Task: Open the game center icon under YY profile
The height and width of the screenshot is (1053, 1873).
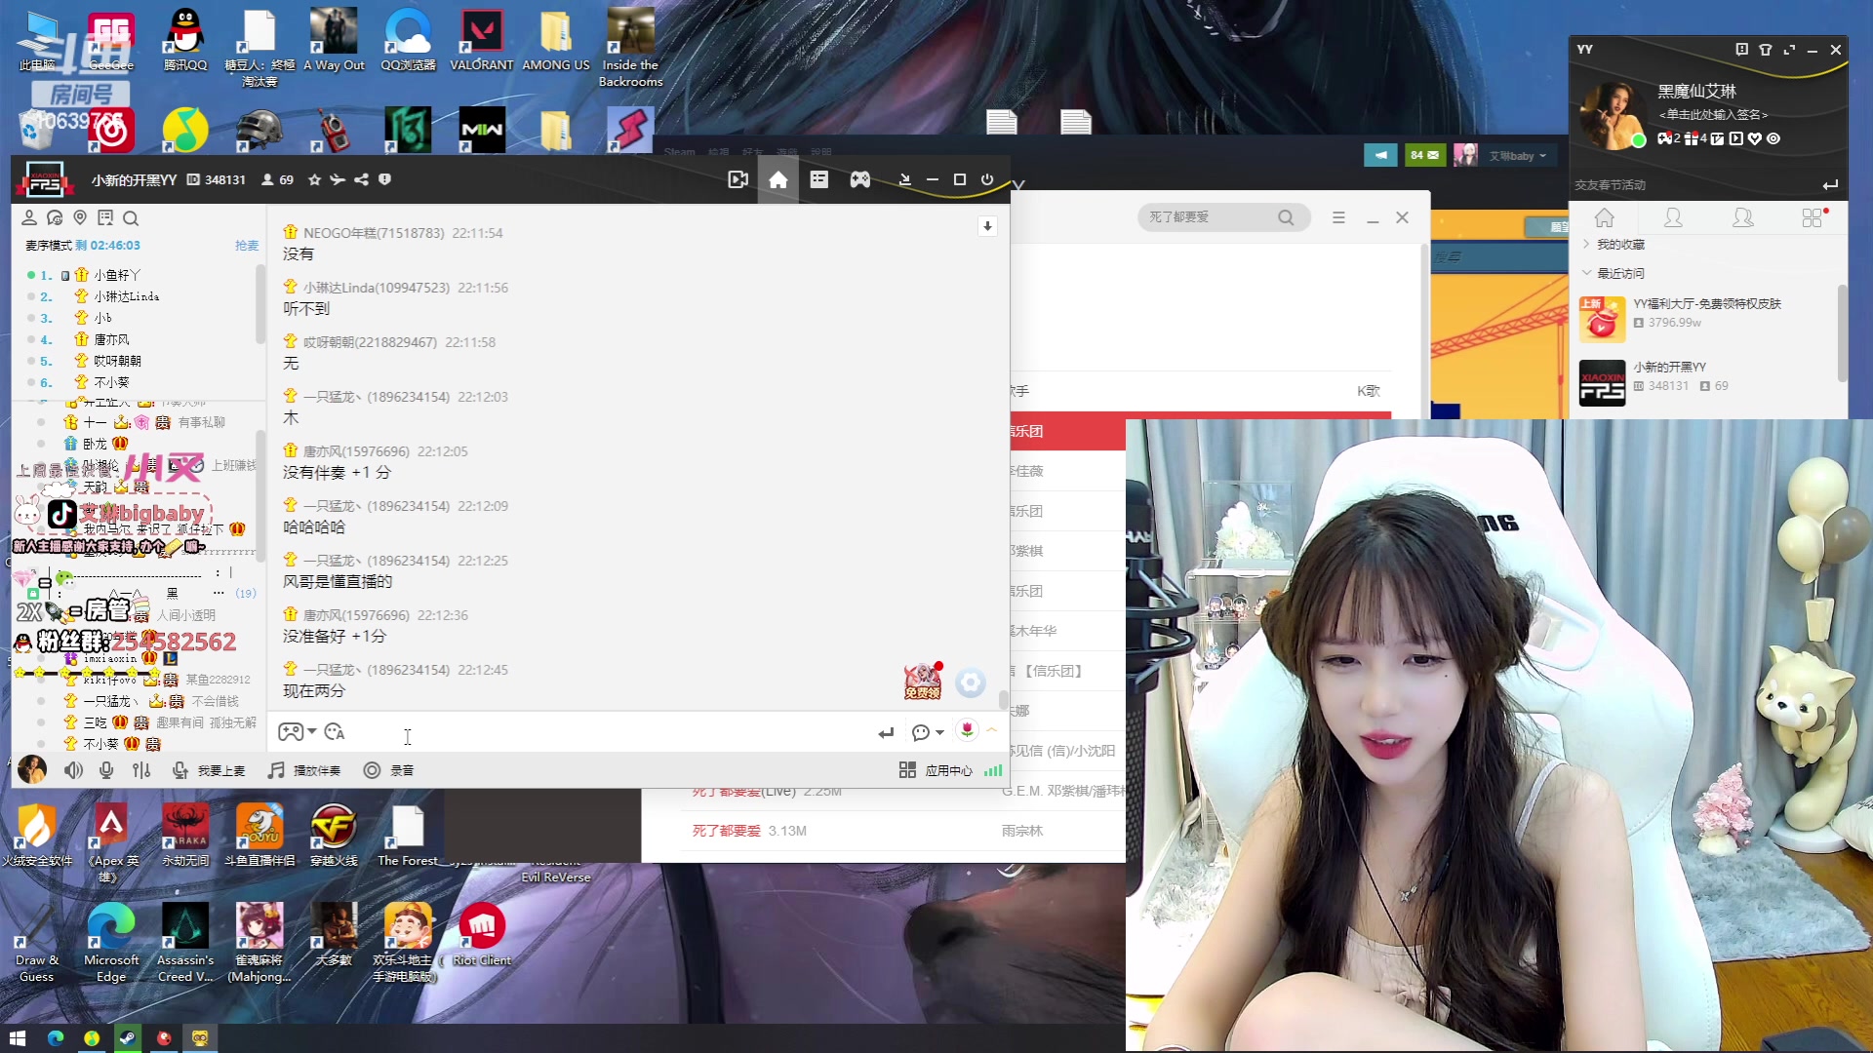Action: click(x=1664, y=138)
